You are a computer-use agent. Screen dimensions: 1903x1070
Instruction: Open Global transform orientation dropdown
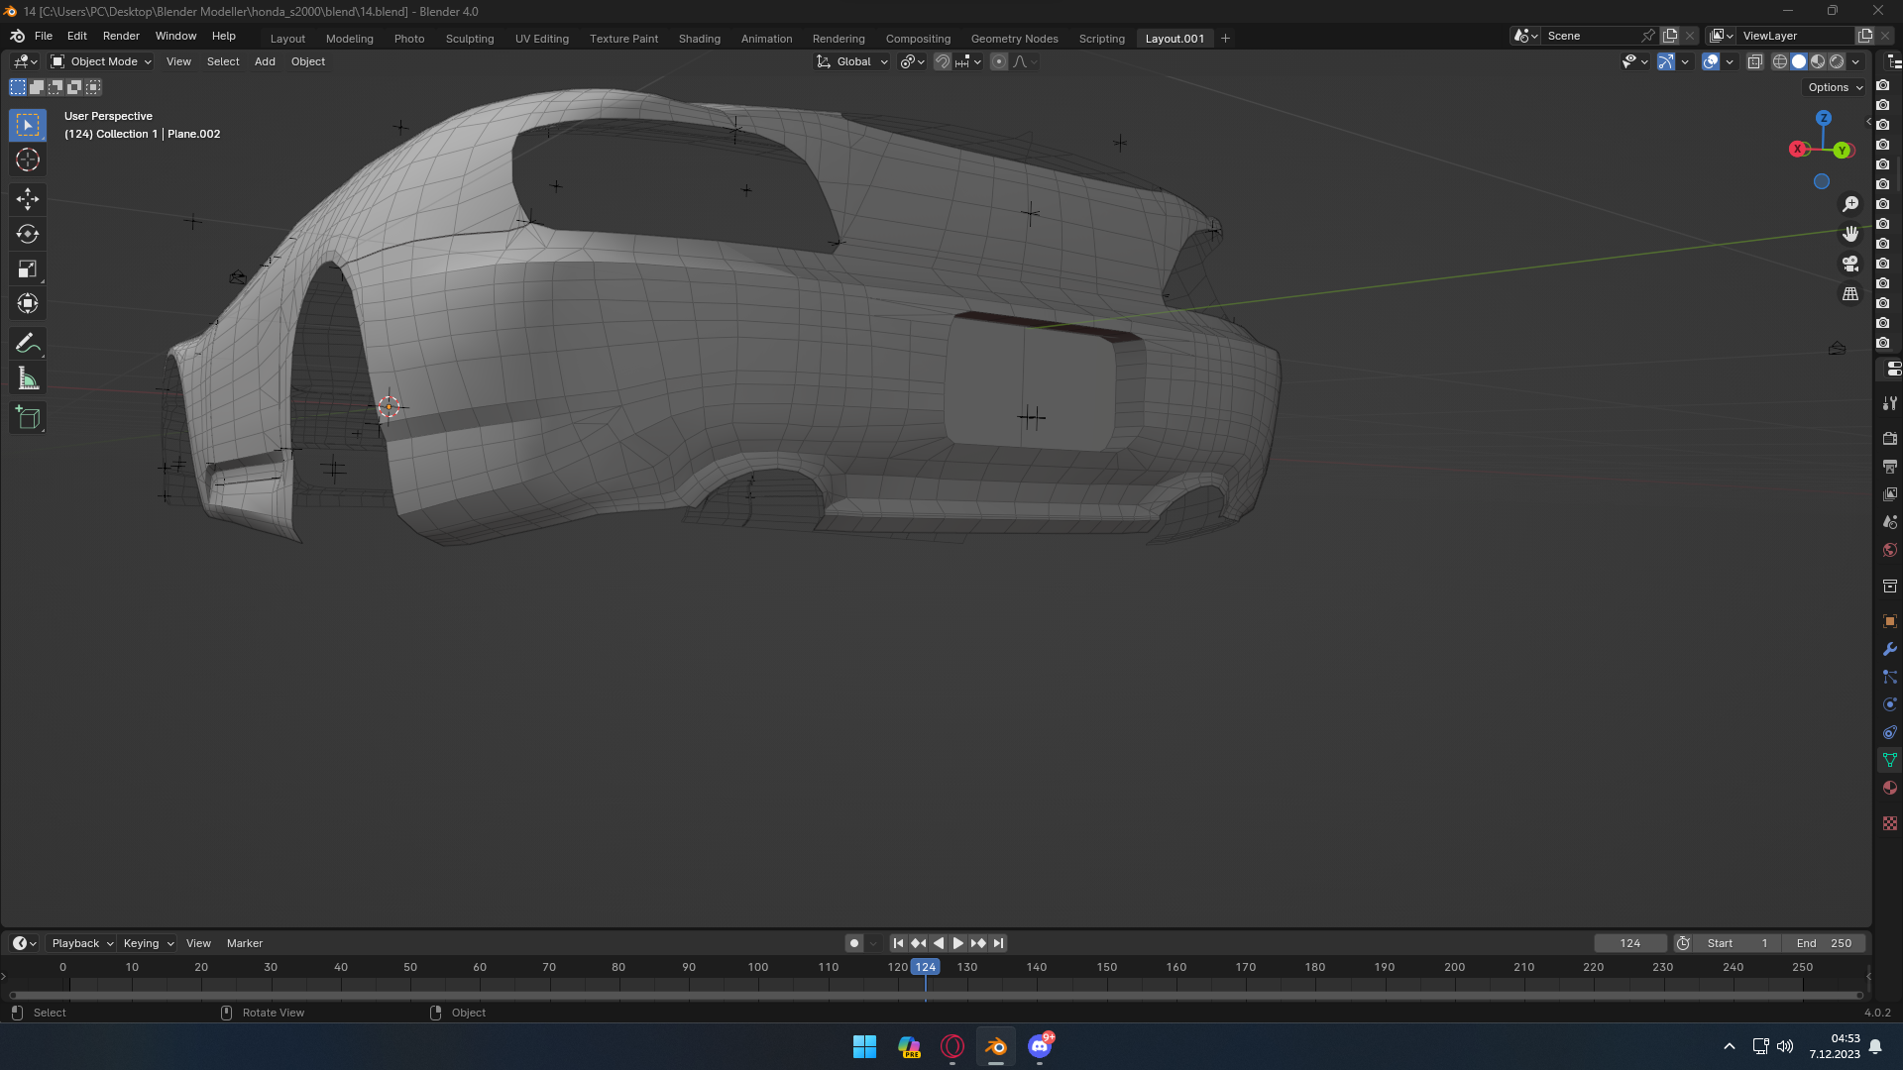(852, 61)
